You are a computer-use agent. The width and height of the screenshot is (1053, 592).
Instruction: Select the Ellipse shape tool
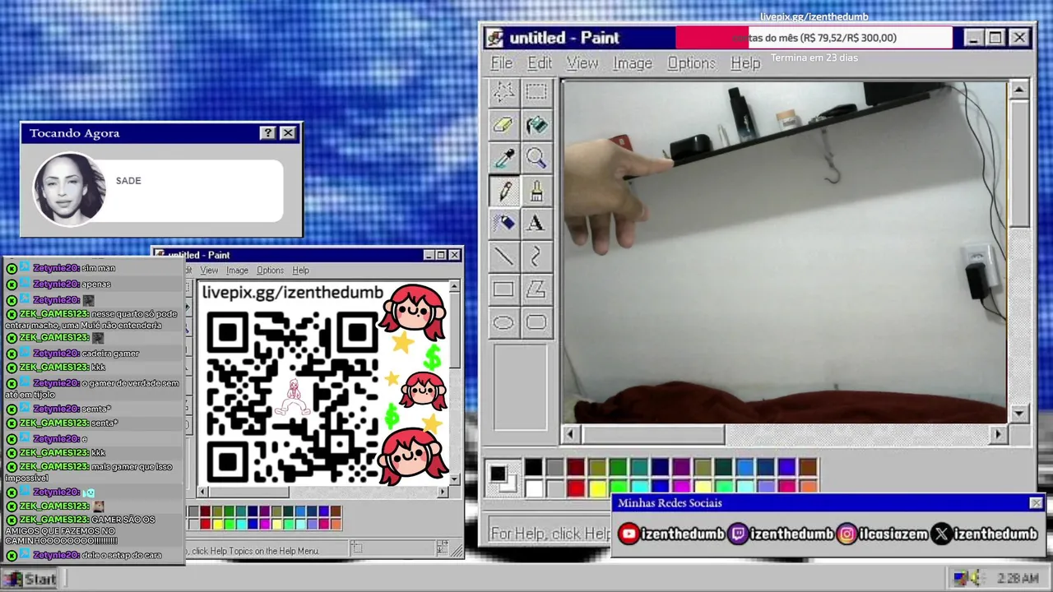(503, 322)
